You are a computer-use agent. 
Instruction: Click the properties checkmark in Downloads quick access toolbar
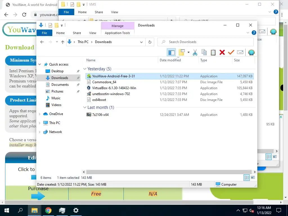coord(50,25)
